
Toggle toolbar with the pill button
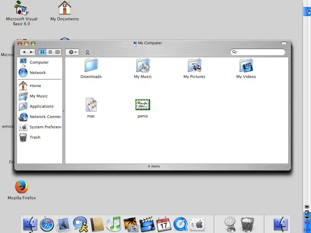pyautogui.click(x=284, y=43)
